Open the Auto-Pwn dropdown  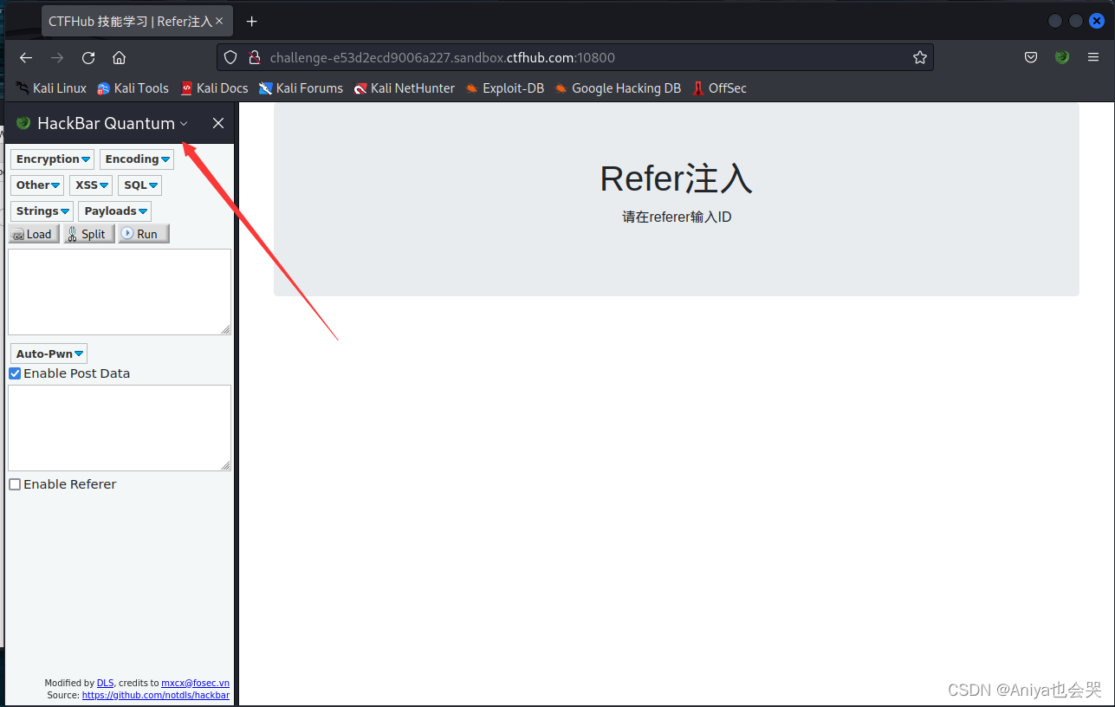tap(49, 353)
